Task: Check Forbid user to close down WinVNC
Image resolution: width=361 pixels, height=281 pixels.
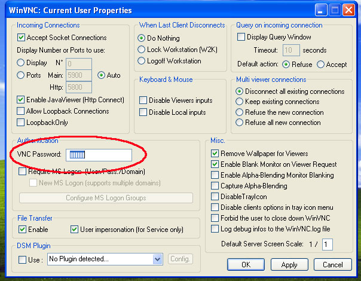Action: point(215,218)
